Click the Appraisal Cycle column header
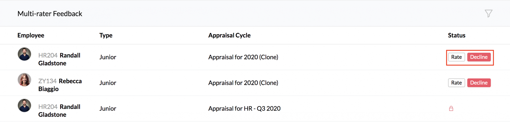This screenshot has height=122, width=510. [x=229, y=35]
